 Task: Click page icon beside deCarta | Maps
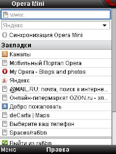(x=5, y=115)
